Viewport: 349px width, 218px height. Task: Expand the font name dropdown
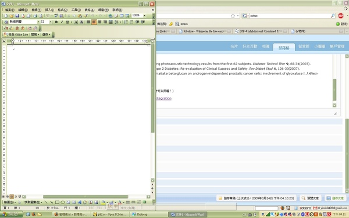pyautogui.click(x=38, y=22)
